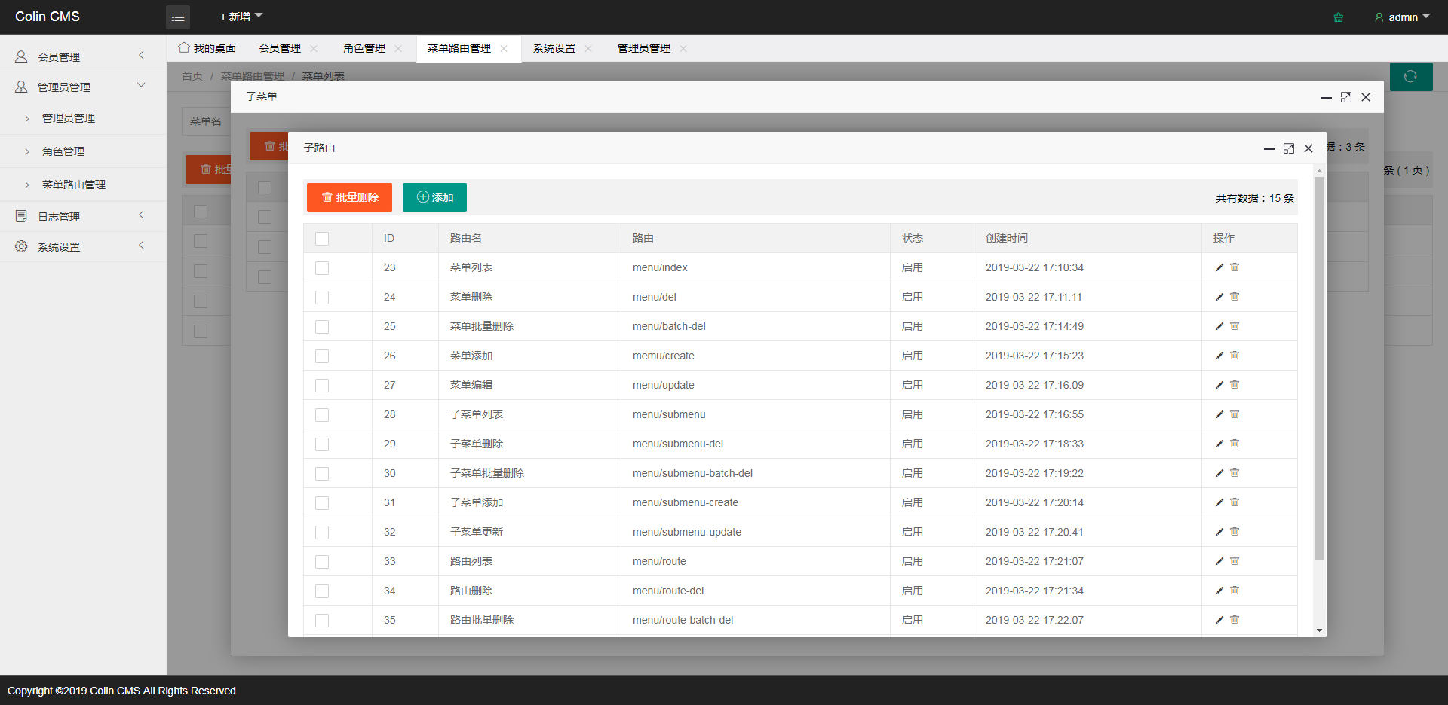
Task: Close the 子路由 dialog
Action: click(1308, 148)
